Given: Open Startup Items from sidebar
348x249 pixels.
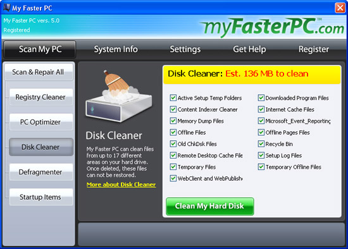Looking at the screenshot, I should (x=41, y=197).
